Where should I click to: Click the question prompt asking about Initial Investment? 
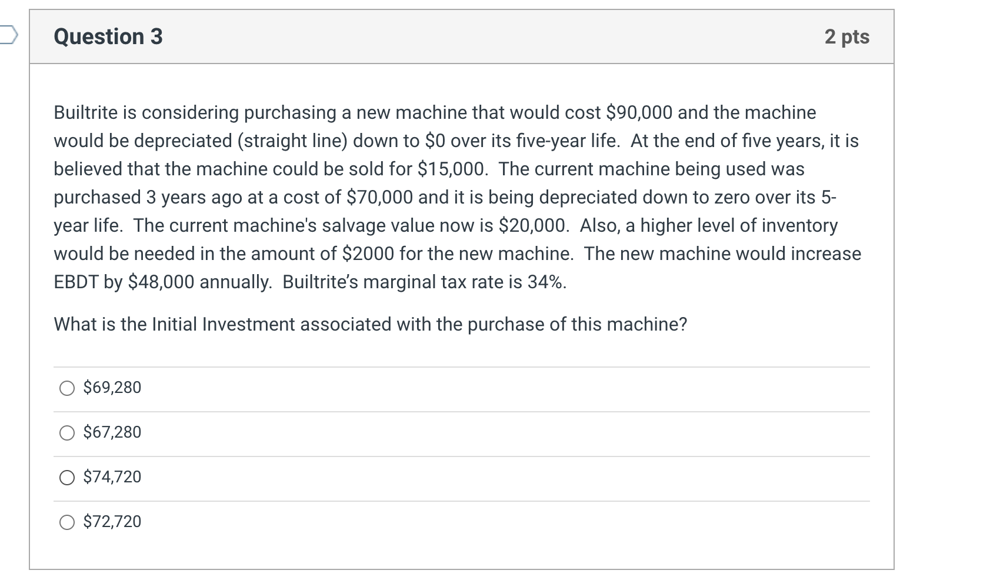[371, 322]
